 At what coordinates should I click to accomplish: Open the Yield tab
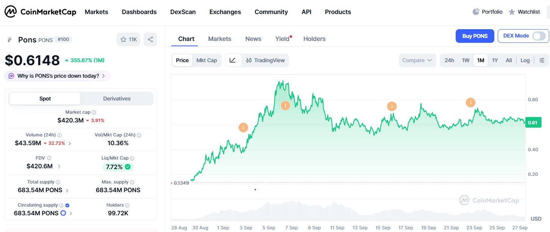pyautogui.click(x=282, y=39)
